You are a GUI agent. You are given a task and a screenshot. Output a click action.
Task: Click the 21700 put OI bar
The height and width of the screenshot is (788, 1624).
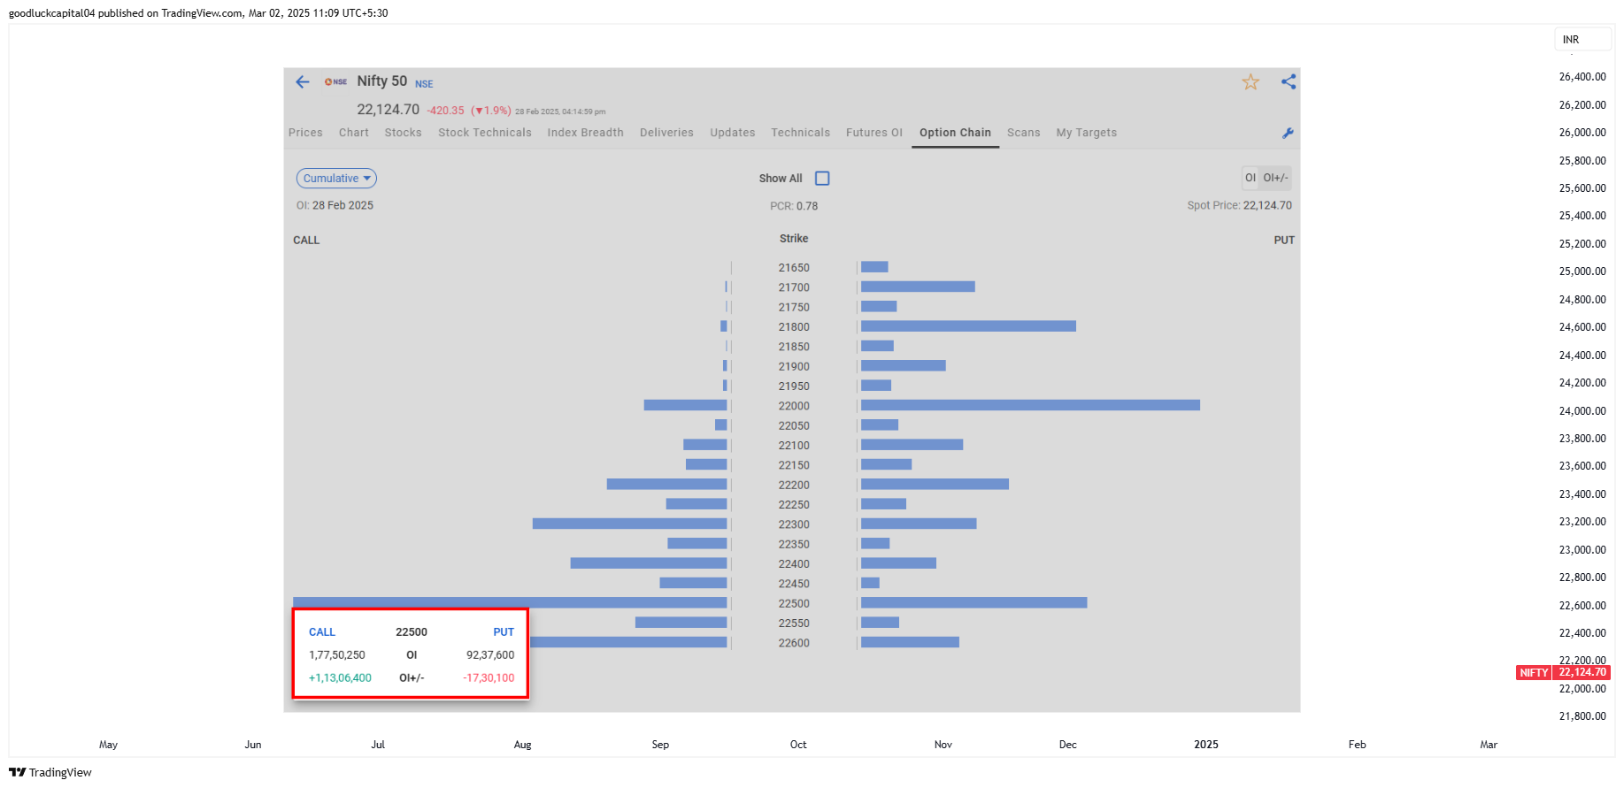click(x=918, y=287)
